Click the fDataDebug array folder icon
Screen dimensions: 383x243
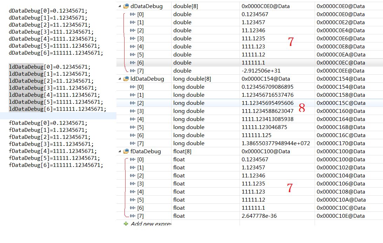tap(126, 151)
